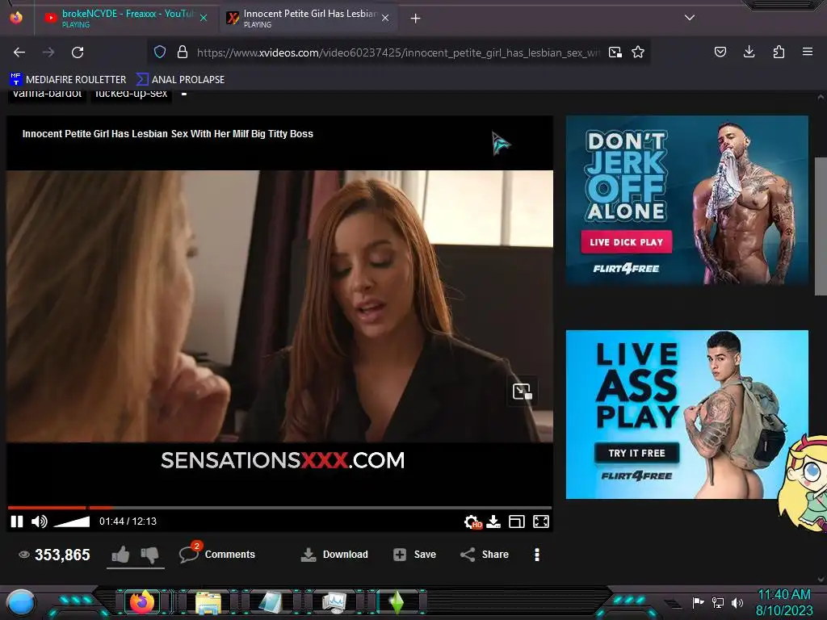Click the scroll-up arrow of the page

point(821,98)
